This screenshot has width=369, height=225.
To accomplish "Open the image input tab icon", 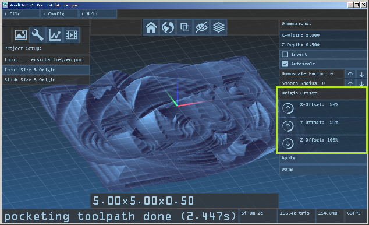I will click(x=21, y=35).
